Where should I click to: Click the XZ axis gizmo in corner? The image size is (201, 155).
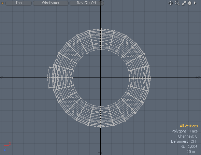point(7,146)
